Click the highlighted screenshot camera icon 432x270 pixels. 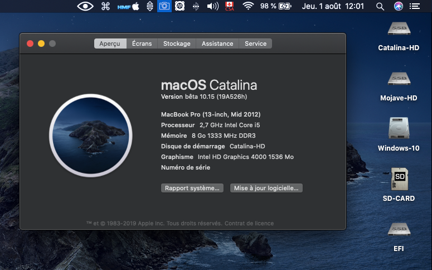[164, 6]
